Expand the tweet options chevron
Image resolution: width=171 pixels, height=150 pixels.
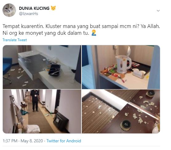click(158, 10)
